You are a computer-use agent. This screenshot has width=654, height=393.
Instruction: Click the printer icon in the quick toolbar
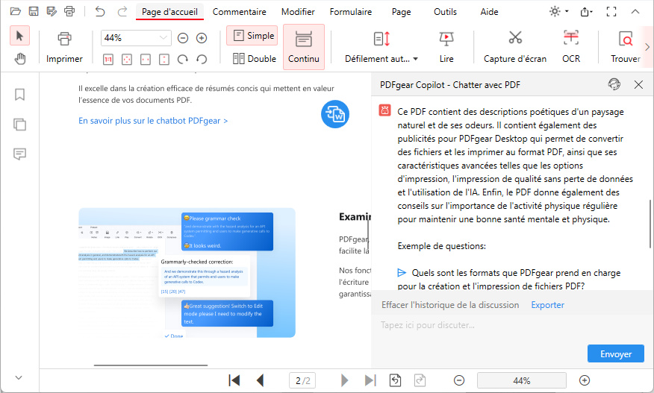coord(69,11)
